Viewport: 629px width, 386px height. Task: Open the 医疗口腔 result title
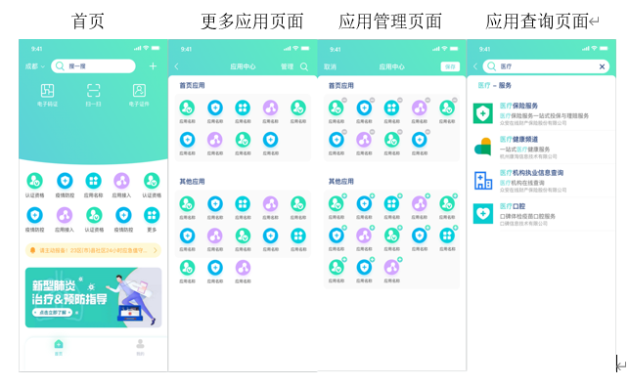pyautogui.click(x=513, y=206)
